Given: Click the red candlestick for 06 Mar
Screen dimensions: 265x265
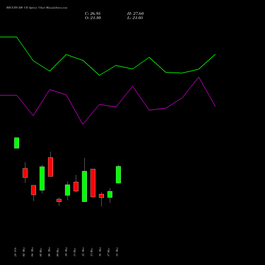Looking at the screenshot, I should coord(50,167).
